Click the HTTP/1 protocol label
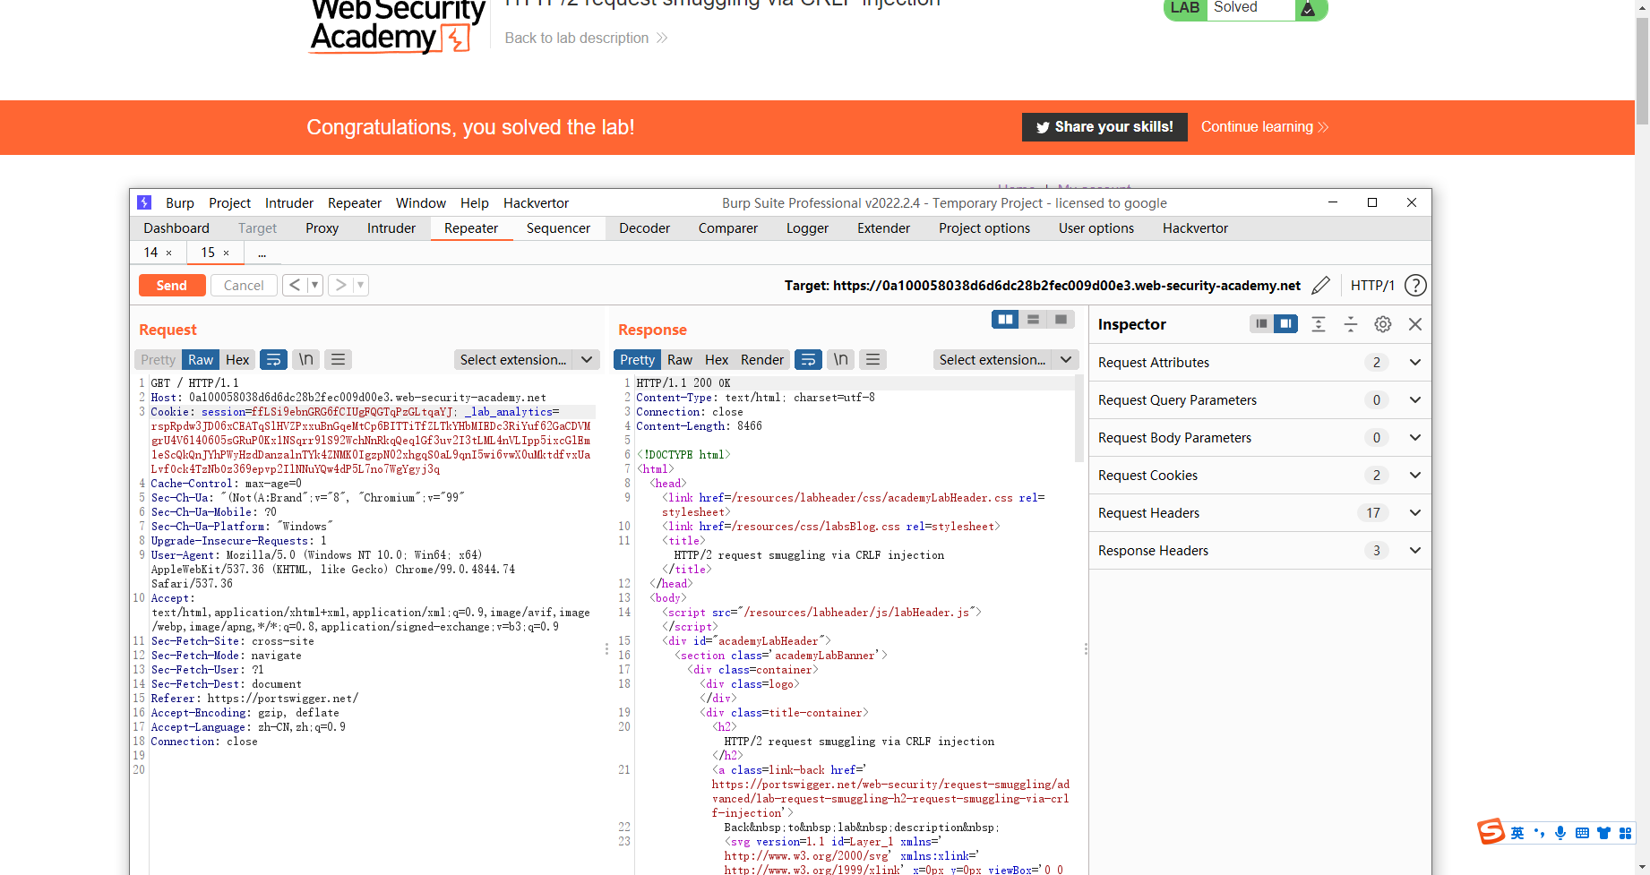1650x875 pixels. click(x=1372, y=286)
